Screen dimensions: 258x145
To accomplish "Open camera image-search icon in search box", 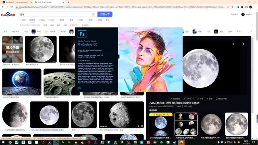I will (94, 14).
